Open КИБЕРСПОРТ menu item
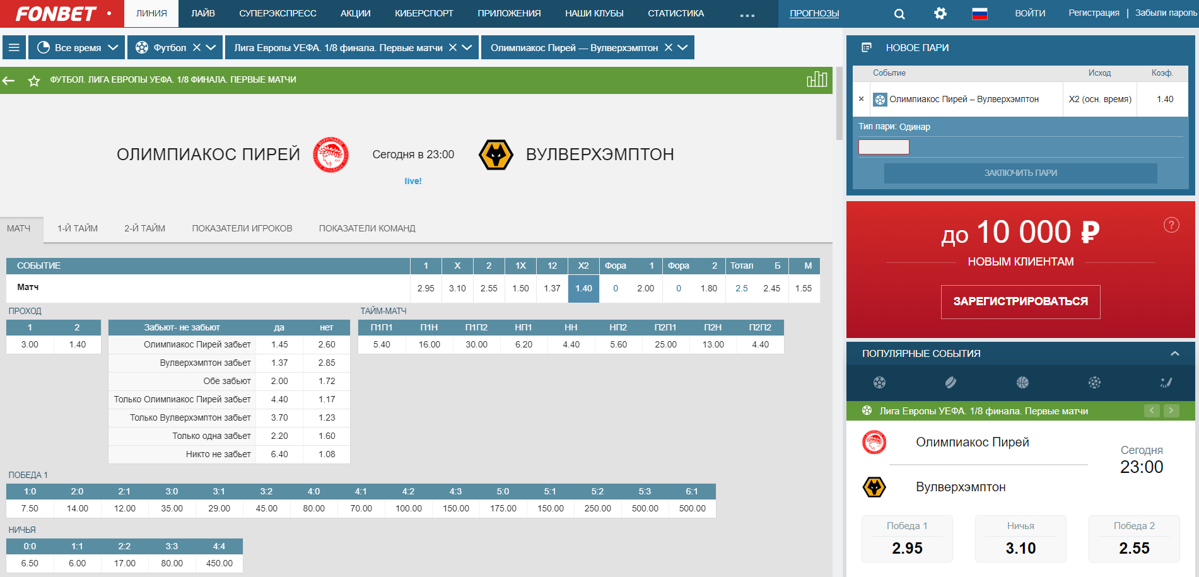This screenshot has width=1199, height=577. click(x=424, y=13)
